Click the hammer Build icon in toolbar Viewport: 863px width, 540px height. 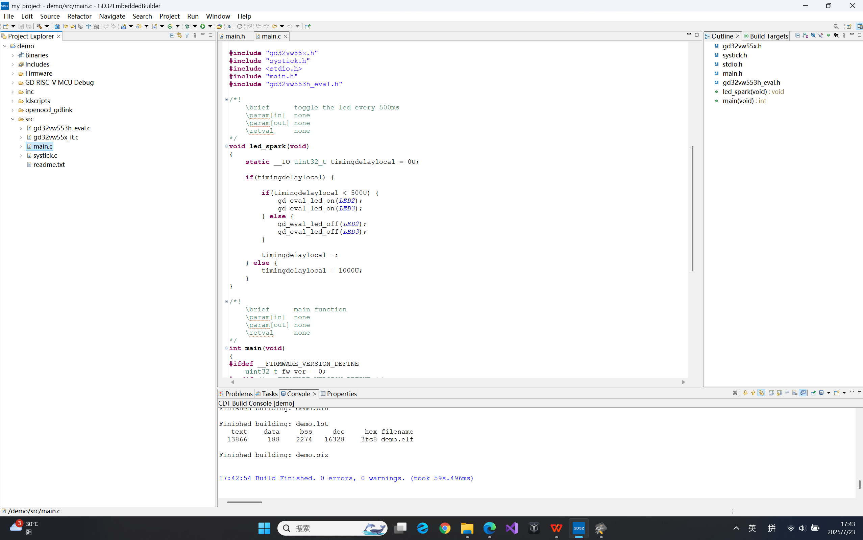coord(39,26)
